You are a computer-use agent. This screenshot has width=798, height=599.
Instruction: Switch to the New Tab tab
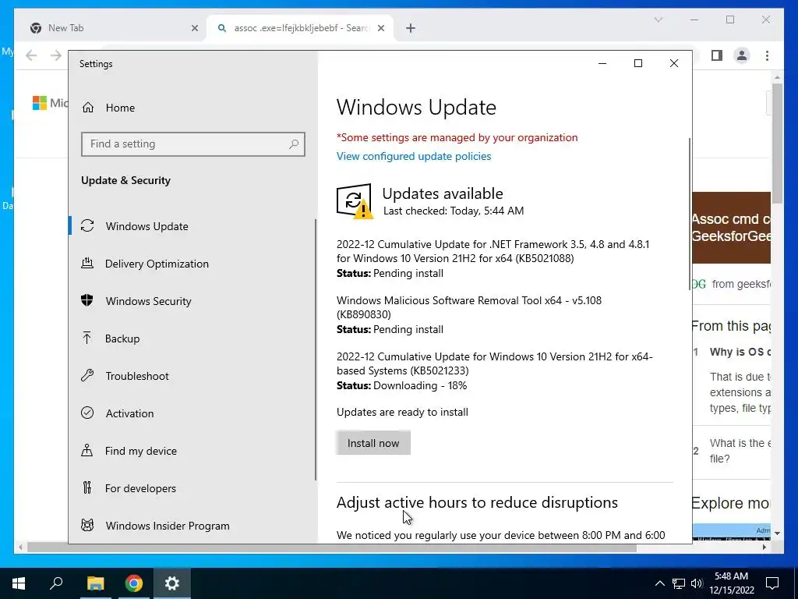(x=113, y=29)
